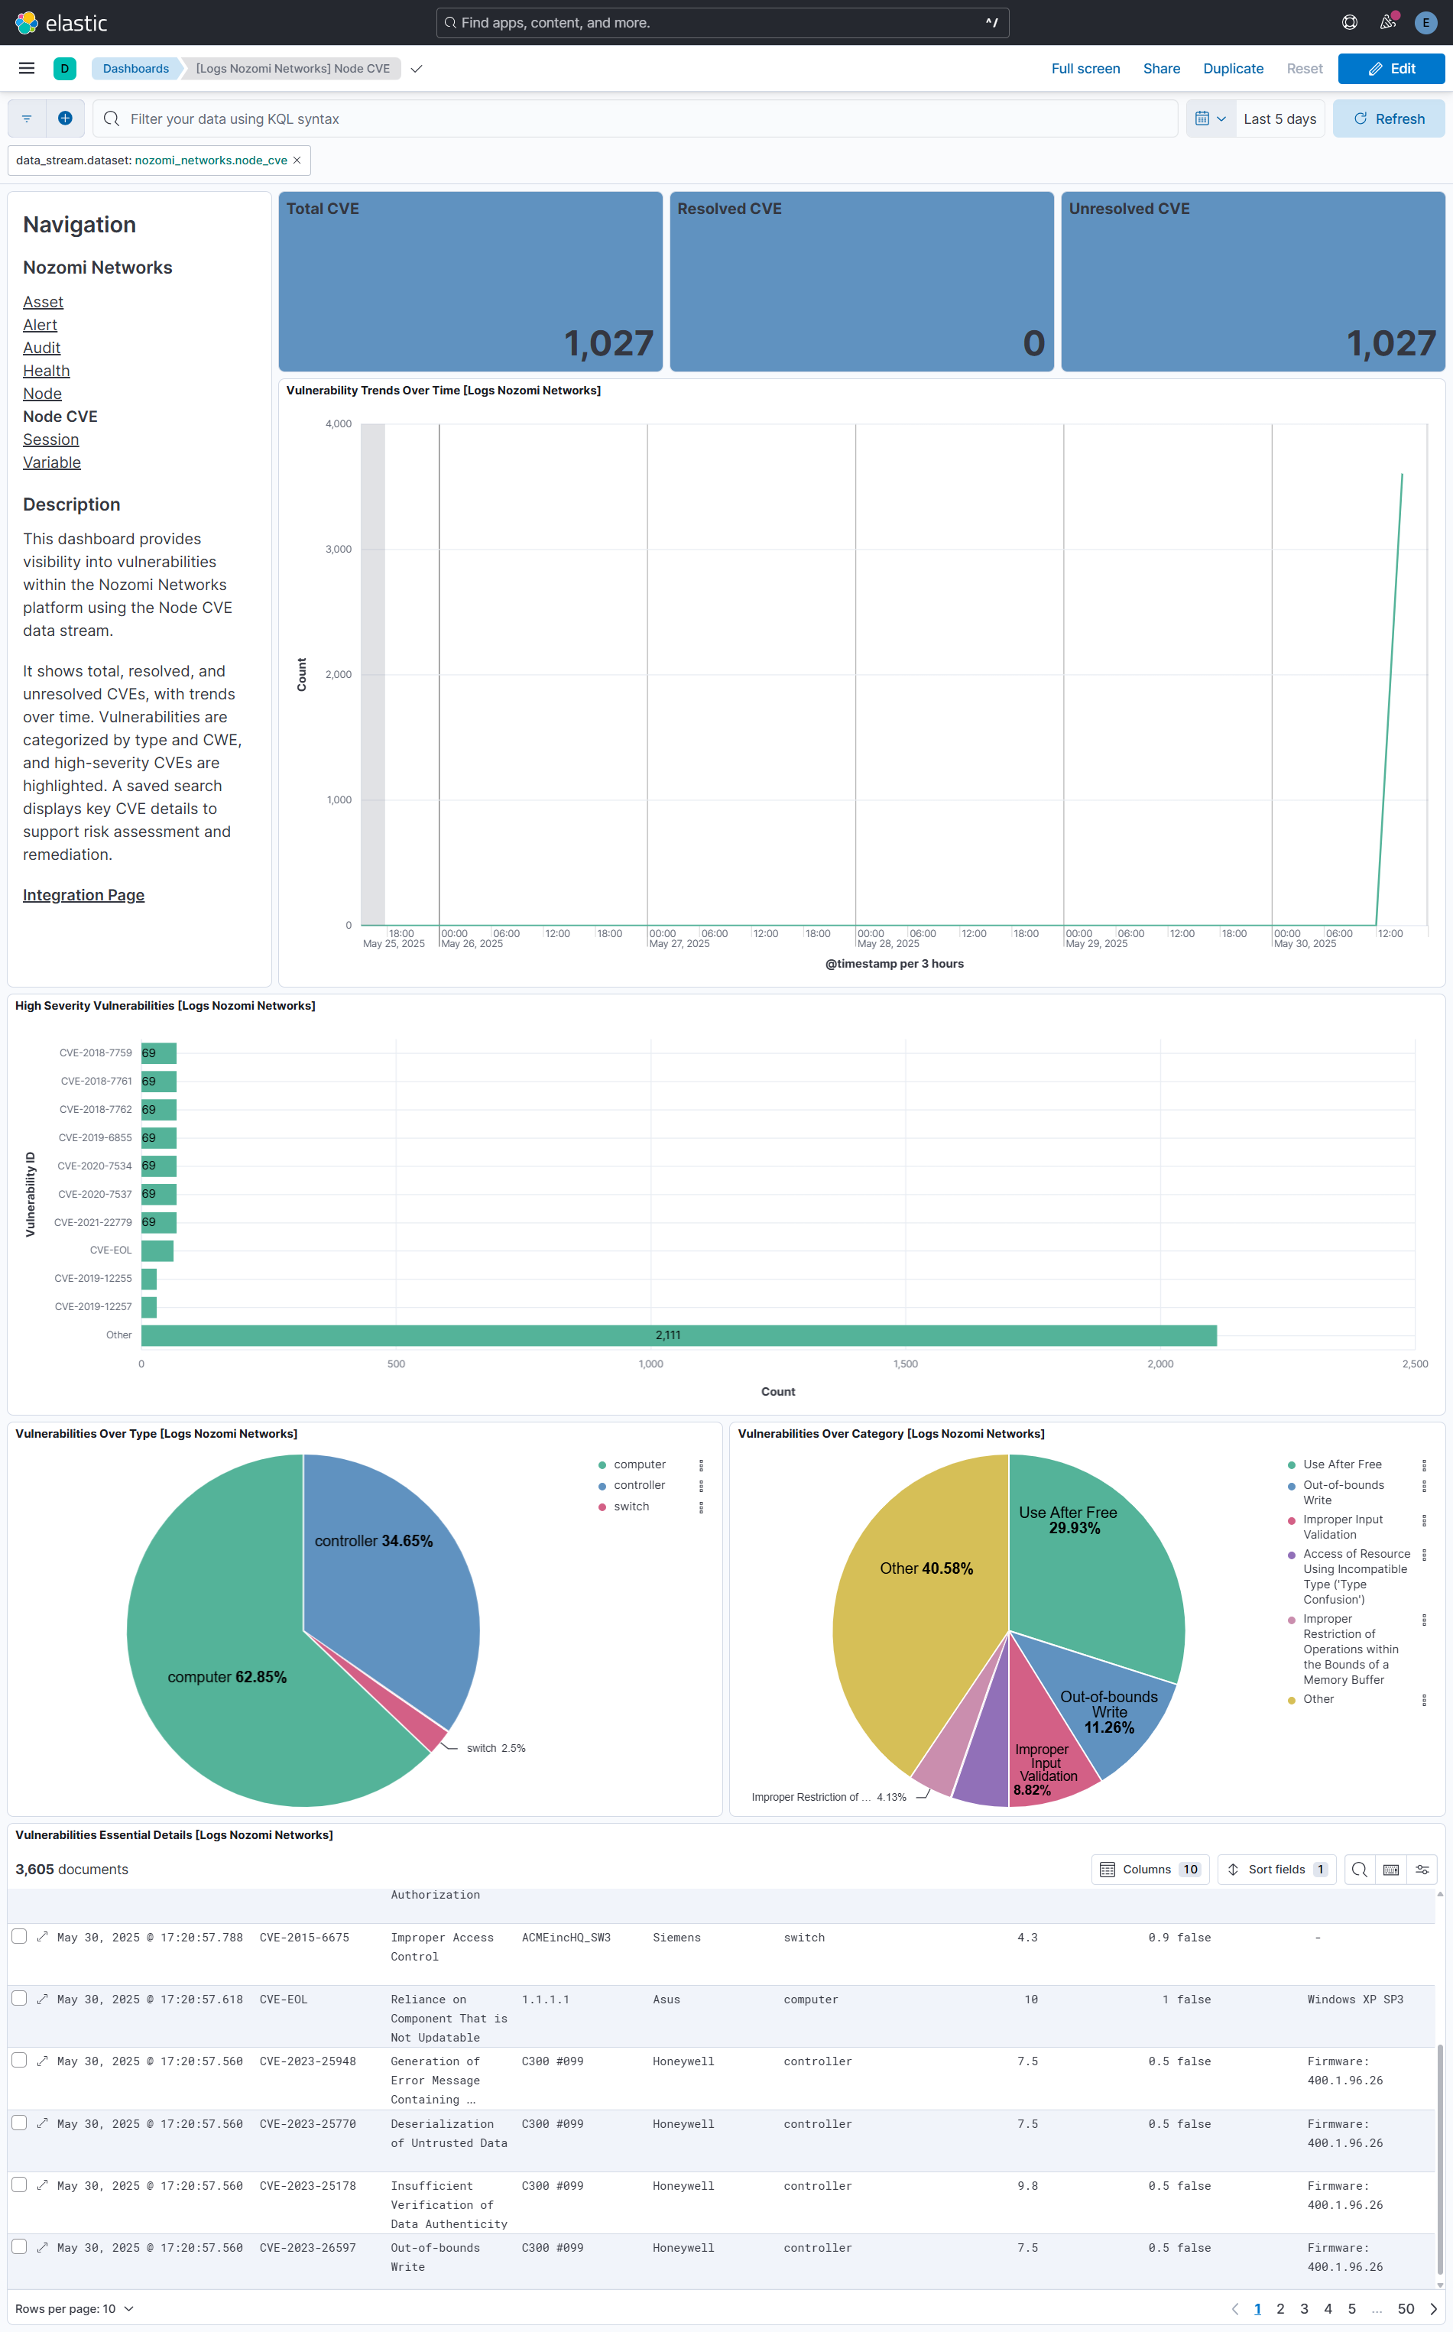Open Share in the top menu
Viewport: 1453px width, 2332px height.
click(x=1161, y=68)
